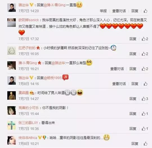Image resolution: width=152 pixels, height=148 pixels.
Task: Open the username link 莫飒墨
Action: [24, 93]
